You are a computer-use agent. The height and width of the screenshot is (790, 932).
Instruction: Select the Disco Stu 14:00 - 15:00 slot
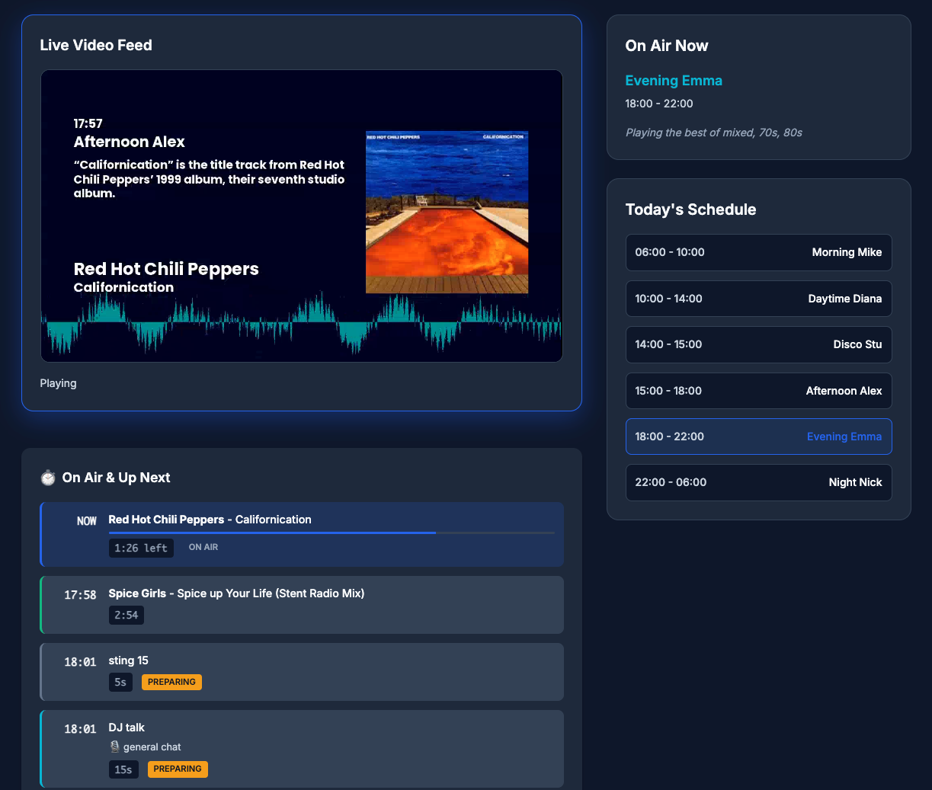758,344
